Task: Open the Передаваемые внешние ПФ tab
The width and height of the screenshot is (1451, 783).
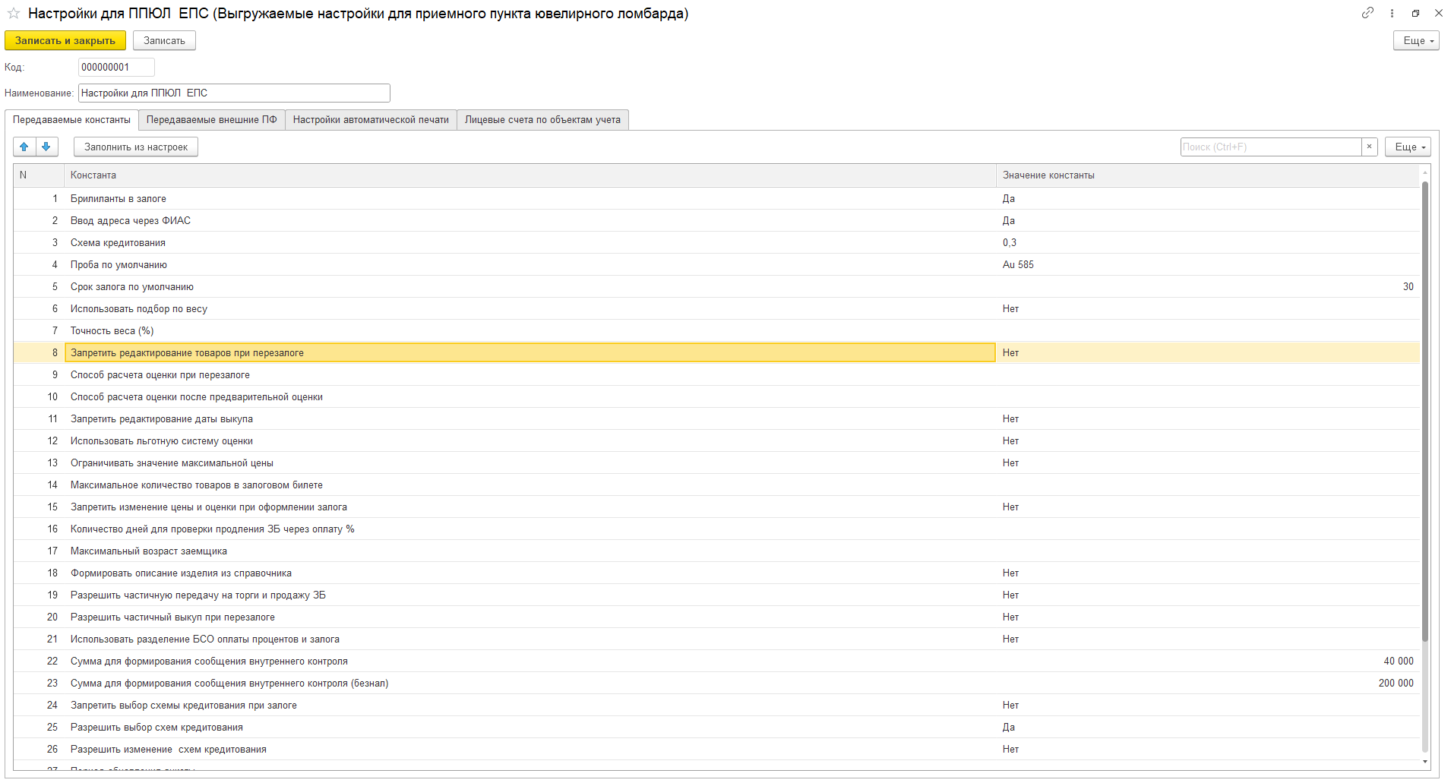Action: [x=212, y=120]
